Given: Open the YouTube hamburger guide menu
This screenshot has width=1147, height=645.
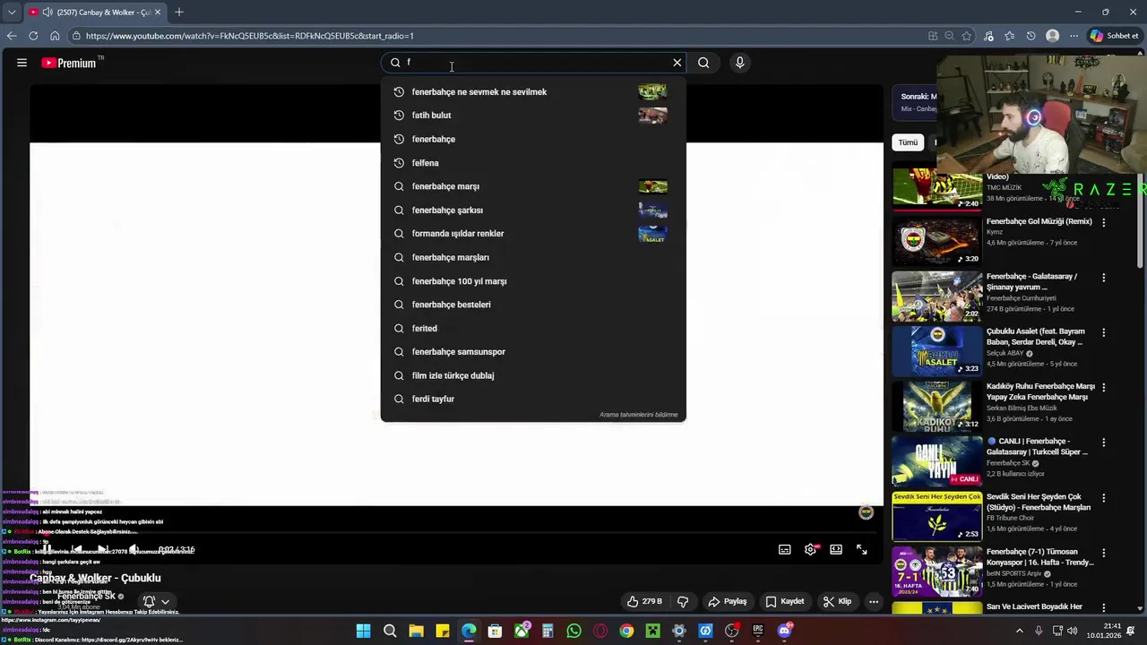Looking at the screenshot, I should pyautogui.click(x=22, y=63).
